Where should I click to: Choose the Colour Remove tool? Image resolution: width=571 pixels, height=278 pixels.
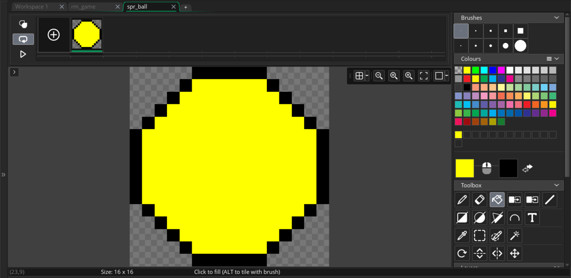pyautogui.click(x=532, y=199)
